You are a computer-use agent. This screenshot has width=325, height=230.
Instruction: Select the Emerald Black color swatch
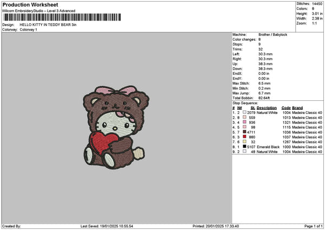pyautogui.click(x=245, y=146)
